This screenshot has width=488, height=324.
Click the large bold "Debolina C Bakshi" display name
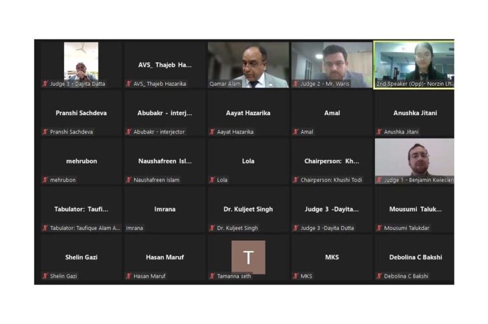(x=416, y=257)
